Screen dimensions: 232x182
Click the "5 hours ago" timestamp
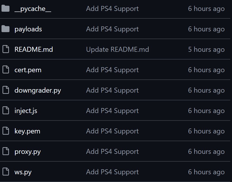[206, 50]
